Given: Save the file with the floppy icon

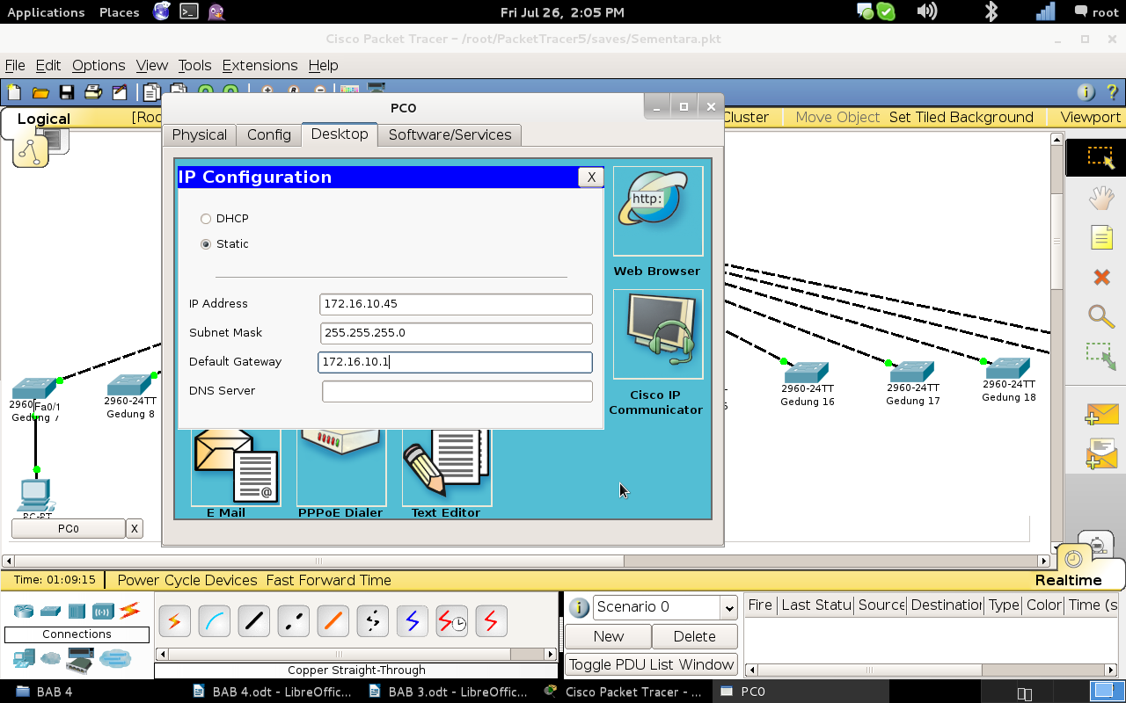Looking at the screenshot, I should pos(66,91).
